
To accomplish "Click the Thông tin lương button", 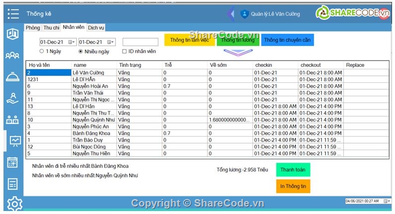I will 238,40.
